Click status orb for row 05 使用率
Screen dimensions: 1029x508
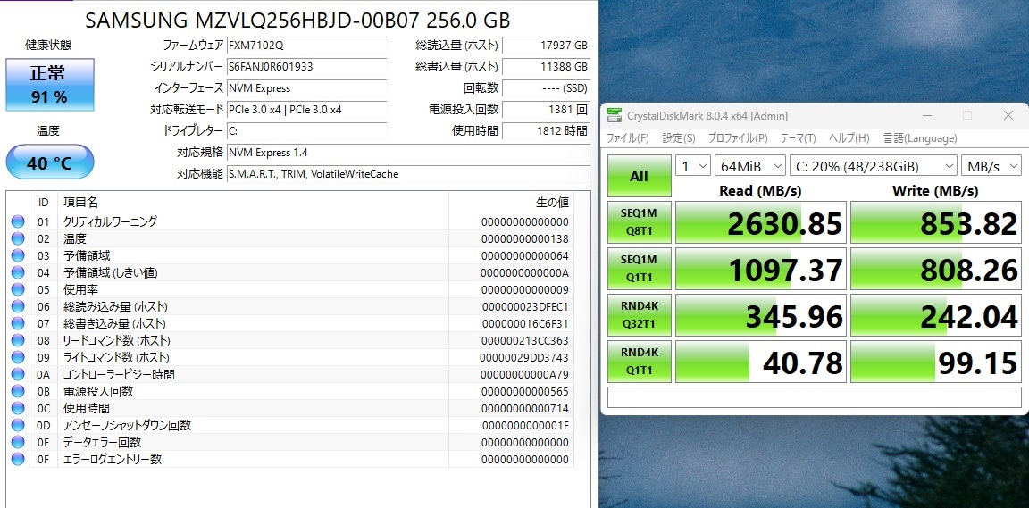click(18, 289)
